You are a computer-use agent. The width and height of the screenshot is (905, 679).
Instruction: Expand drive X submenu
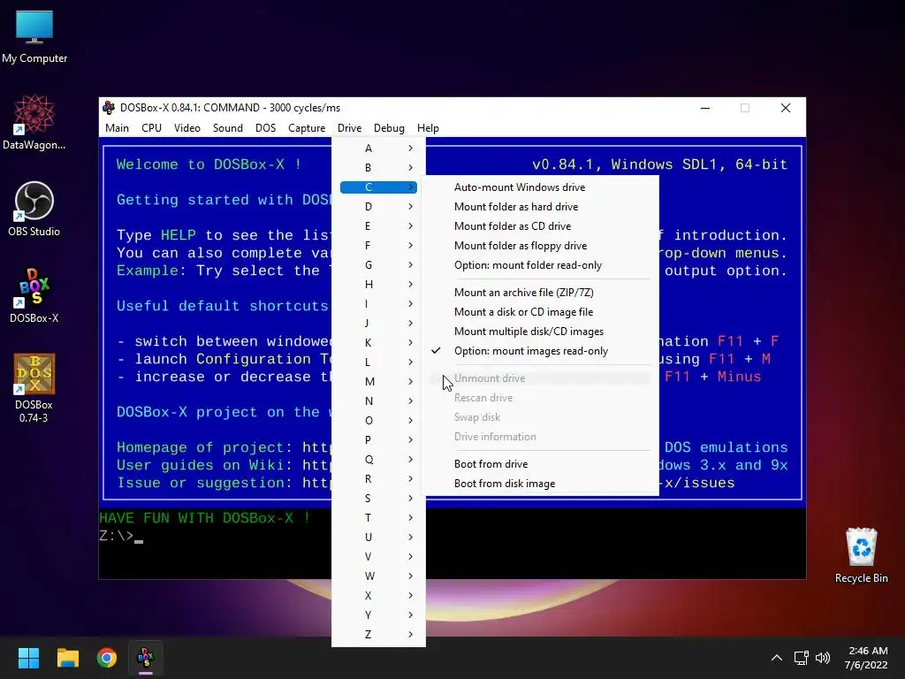point(378,595)
